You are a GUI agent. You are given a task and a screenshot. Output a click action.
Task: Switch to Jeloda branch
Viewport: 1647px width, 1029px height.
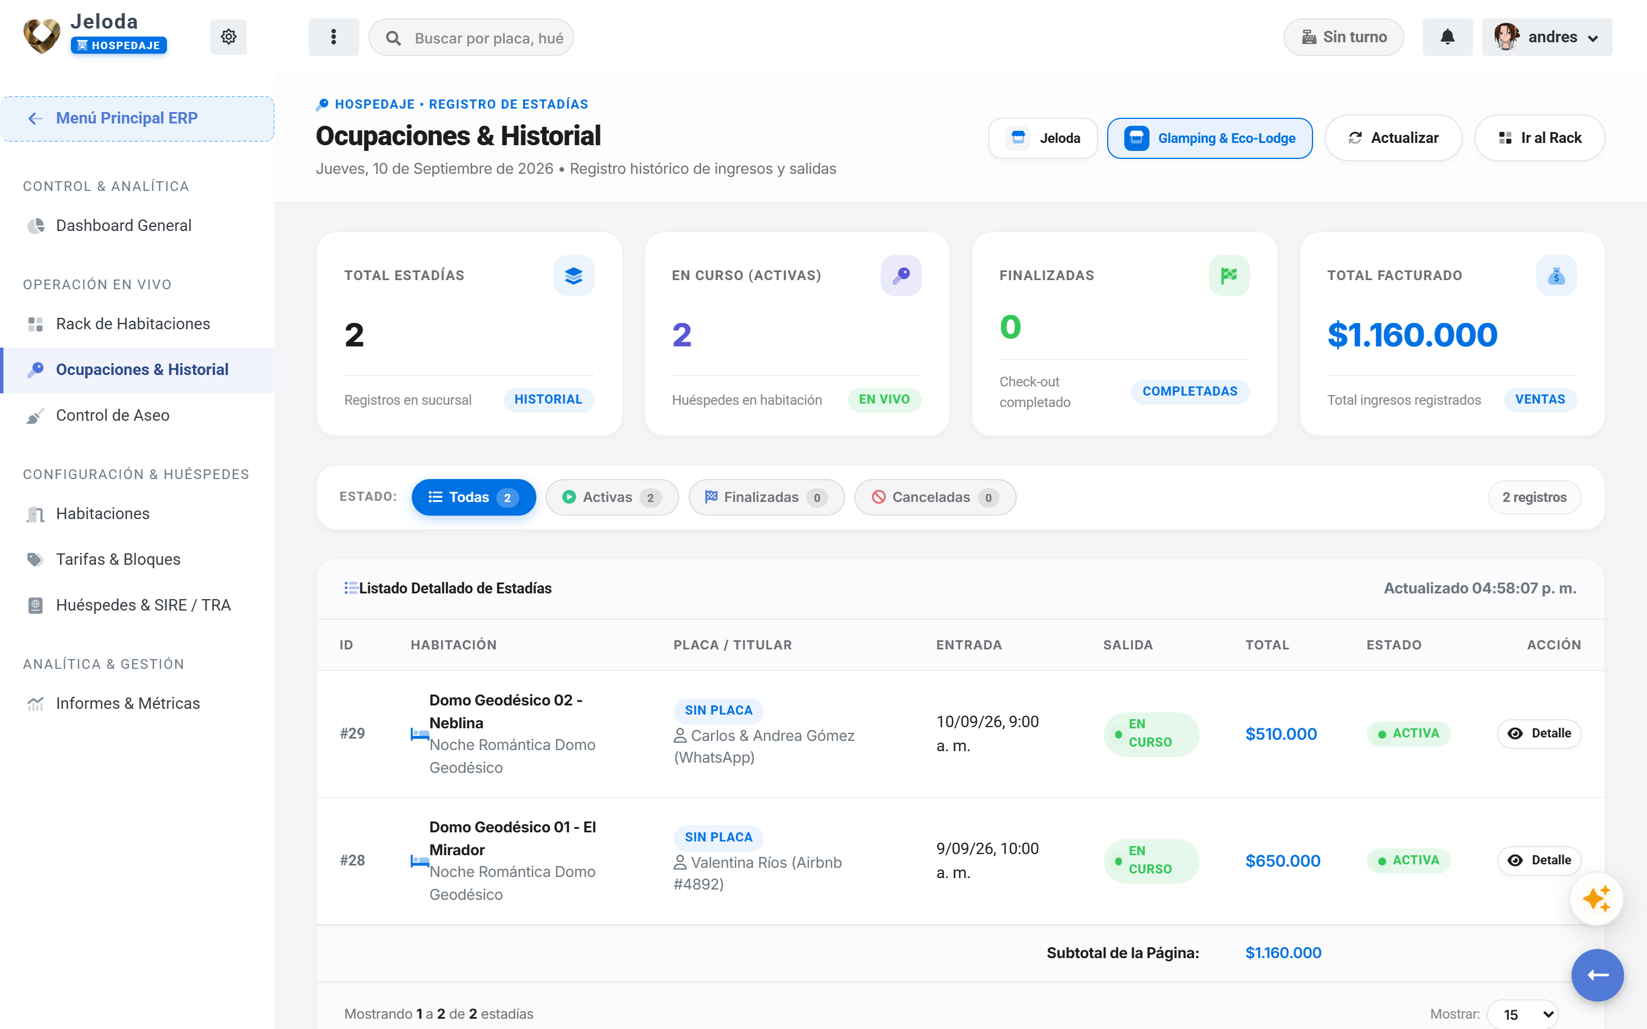[1043, 138]
